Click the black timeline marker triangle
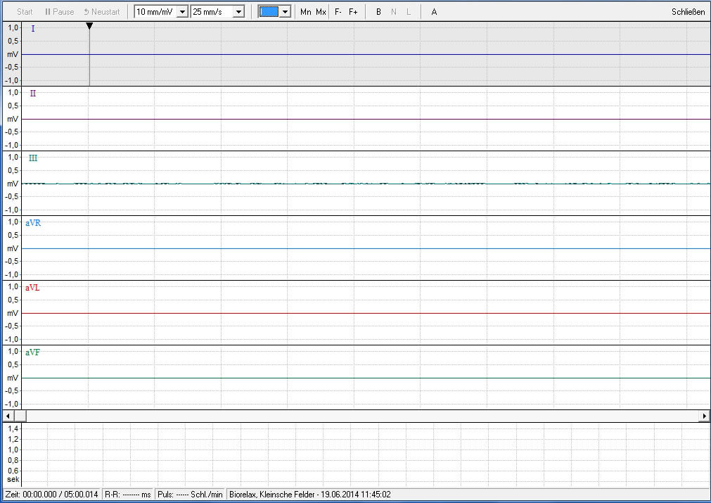The width and height of the screenshot is (711, 503). click(x=89, y=26)
